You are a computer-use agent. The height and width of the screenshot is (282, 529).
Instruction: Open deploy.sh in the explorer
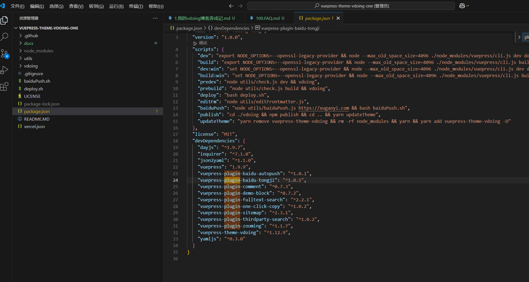88,89
